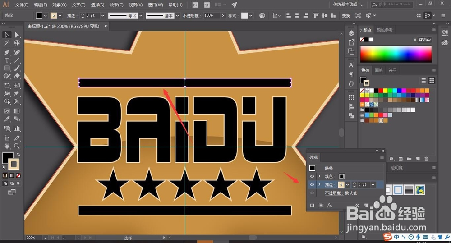Hide the 描边 stroke attribute eye
The height and width of the screenshot is (243, 451).
tap(312, 185)
